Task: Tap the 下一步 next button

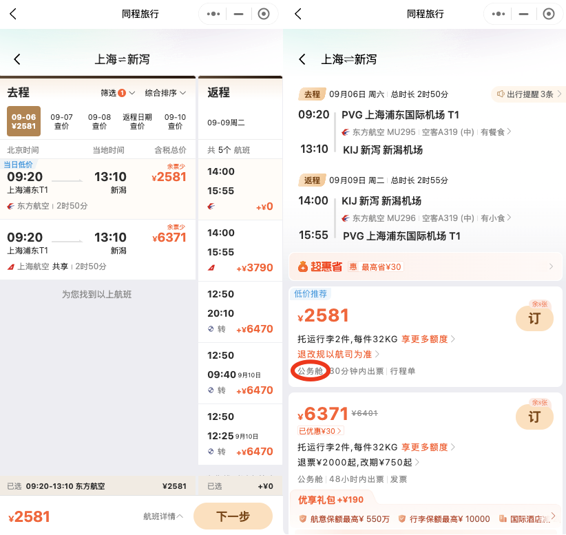Action: pyautogui.click(x=233, y=516)
